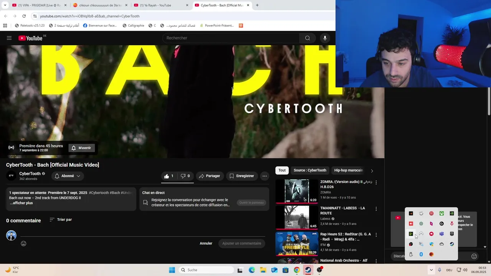This screenshot has height=276, width=491.
Task: Save video with Enregistrer button
Action: pyautogui.click(x=242, y=176)
